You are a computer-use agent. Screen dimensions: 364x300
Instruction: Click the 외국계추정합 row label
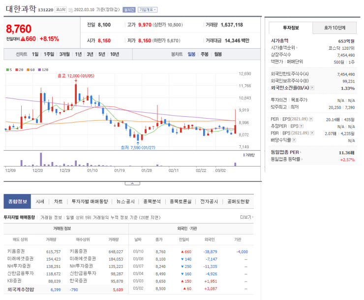(x=21, y=290)
